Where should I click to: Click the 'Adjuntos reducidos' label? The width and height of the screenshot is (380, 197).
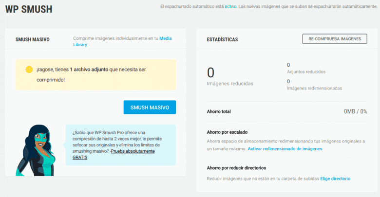[x=306, y=72]
